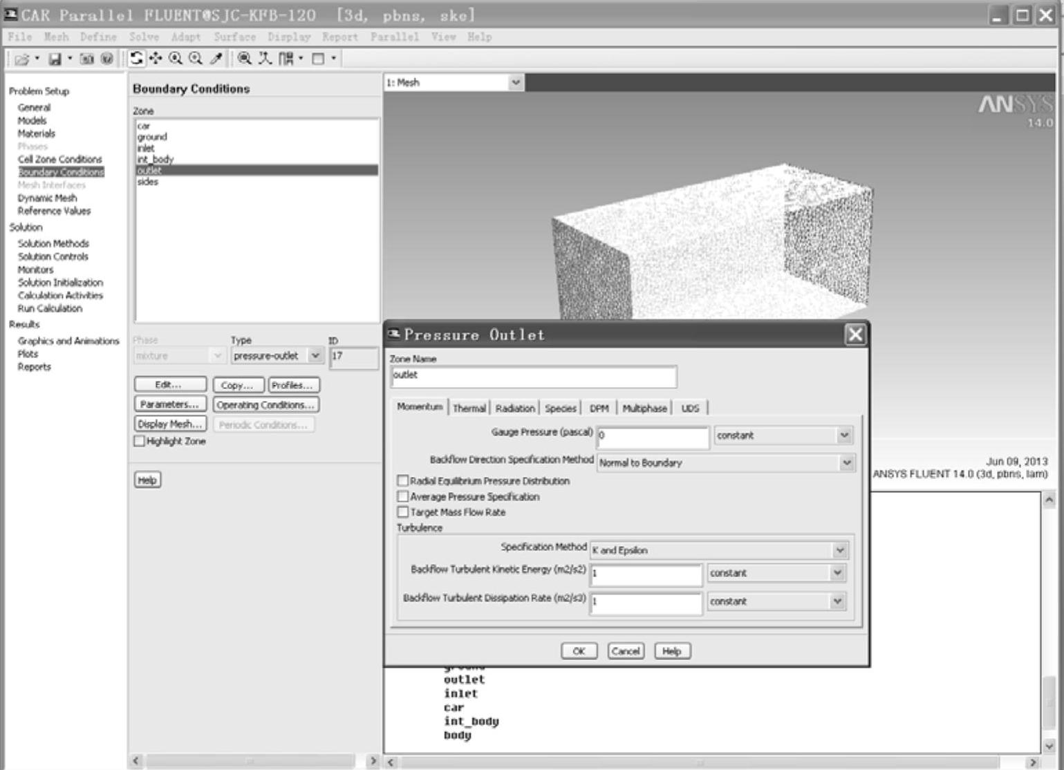Click the console scrollbar down arrow
Viewport: 1064px width, 770px height.
click(1049, 746)
